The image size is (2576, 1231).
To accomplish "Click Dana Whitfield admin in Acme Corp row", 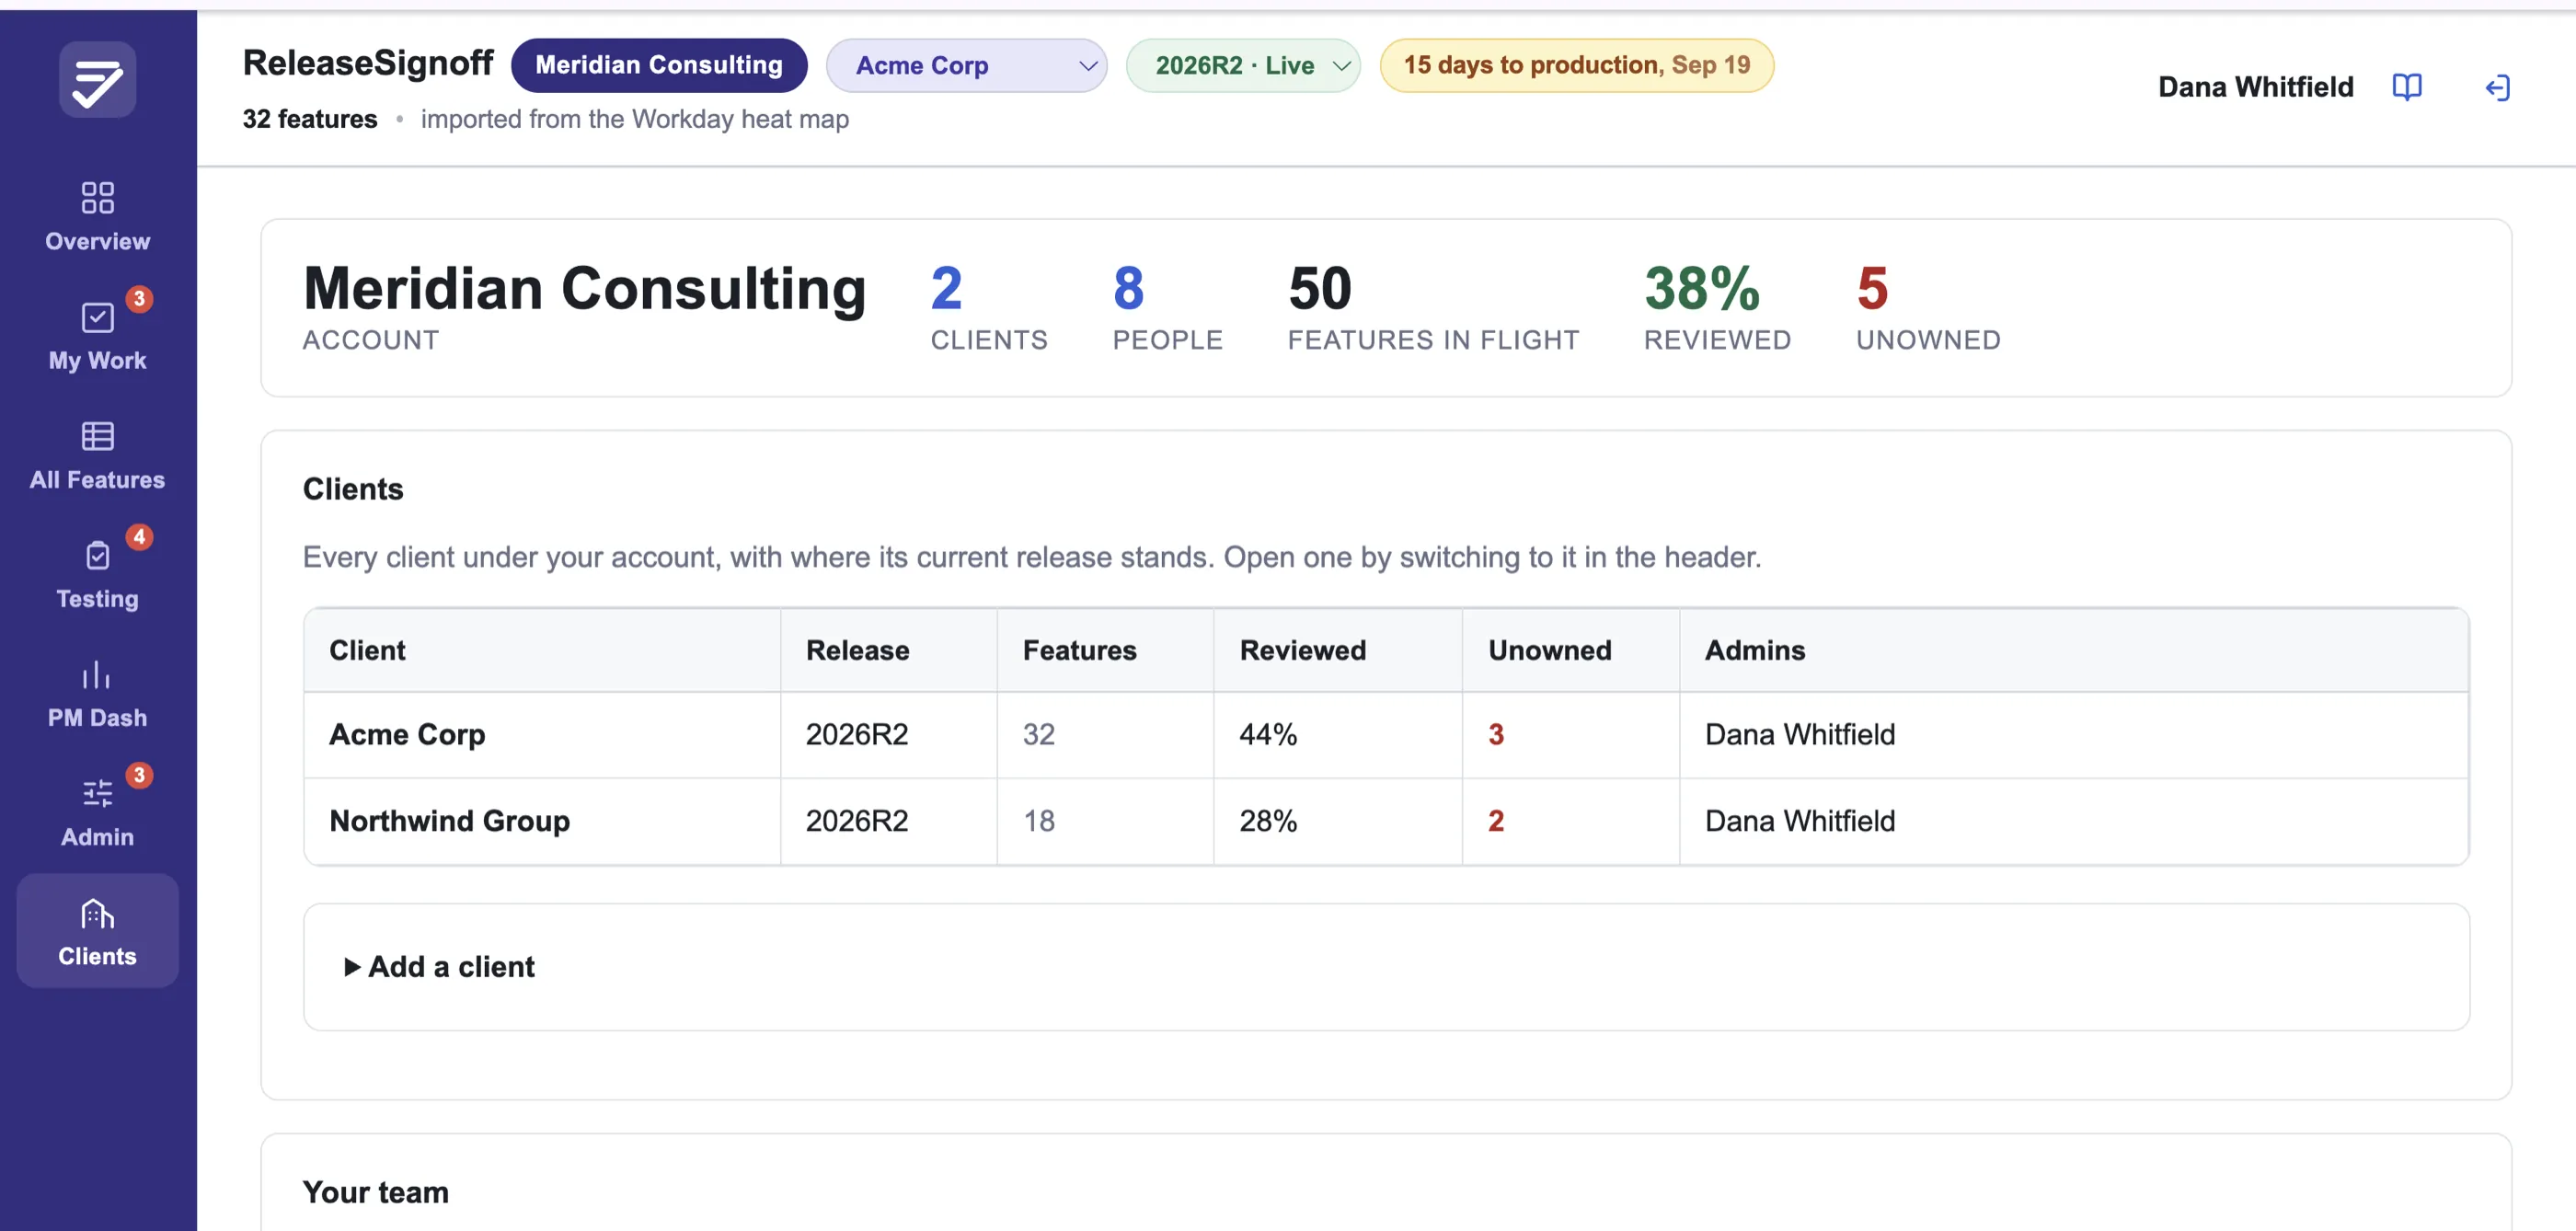I will [1799, 734].
